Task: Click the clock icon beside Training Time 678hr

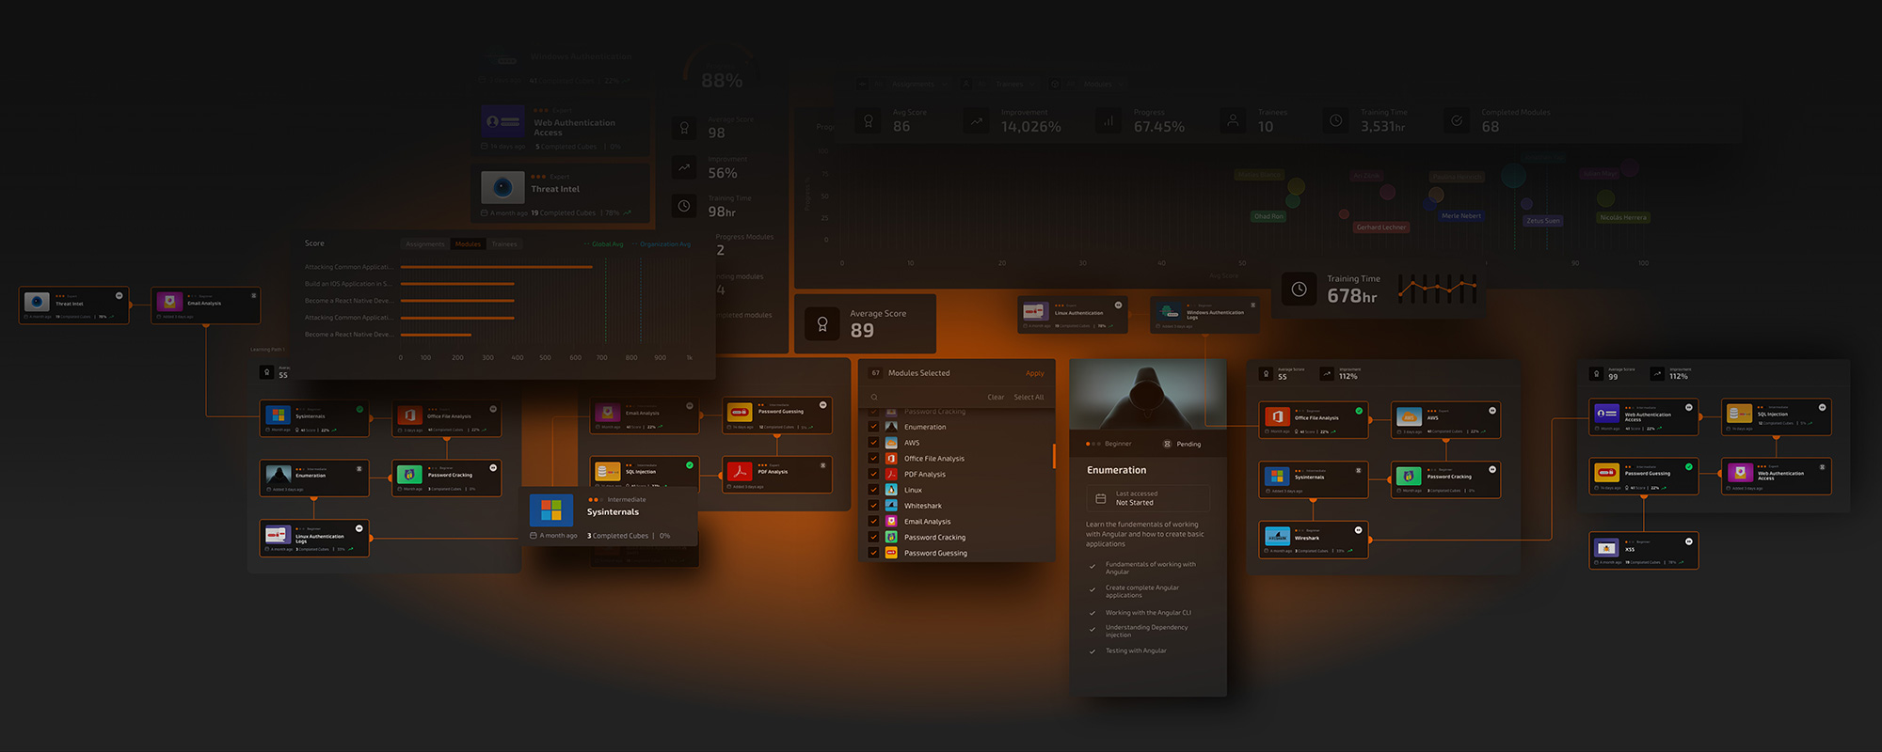Action: pyautogui.click(x=1299, y=290)
